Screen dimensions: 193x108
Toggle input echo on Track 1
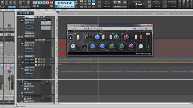[44, 17]
